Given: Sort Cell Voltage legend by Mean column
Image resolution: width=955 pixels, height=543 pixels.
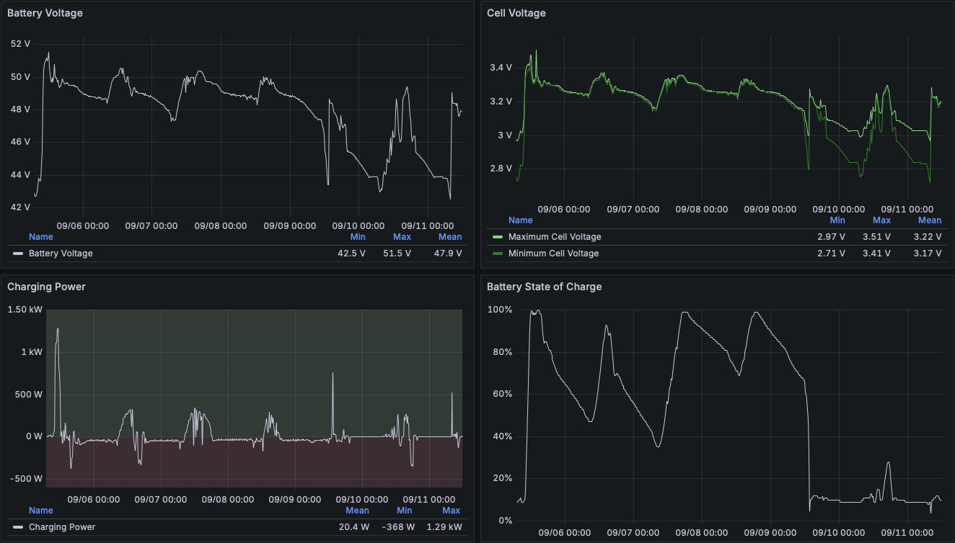Looking at the screenshot, I should point(929,220).
